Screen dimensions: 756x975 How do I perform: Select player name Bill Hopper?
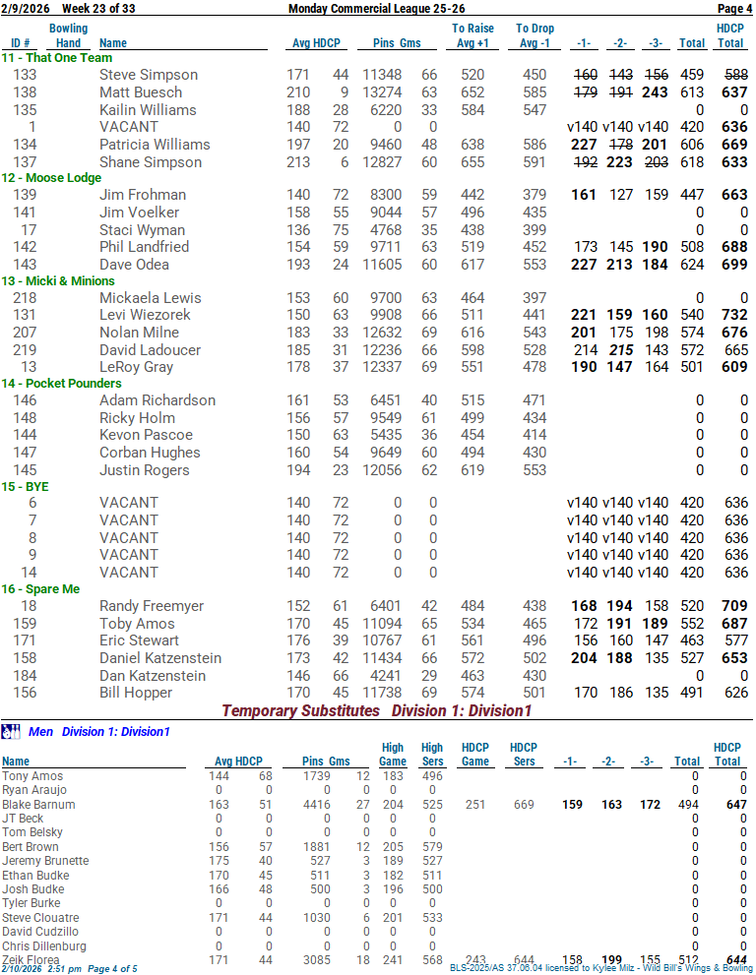pos(136,693)
